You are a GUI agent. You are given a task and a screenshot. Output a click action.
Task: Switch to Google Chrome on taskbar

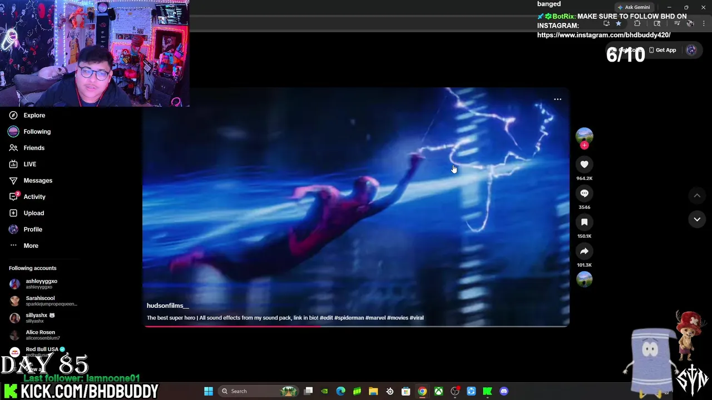(x=422, y=391)
